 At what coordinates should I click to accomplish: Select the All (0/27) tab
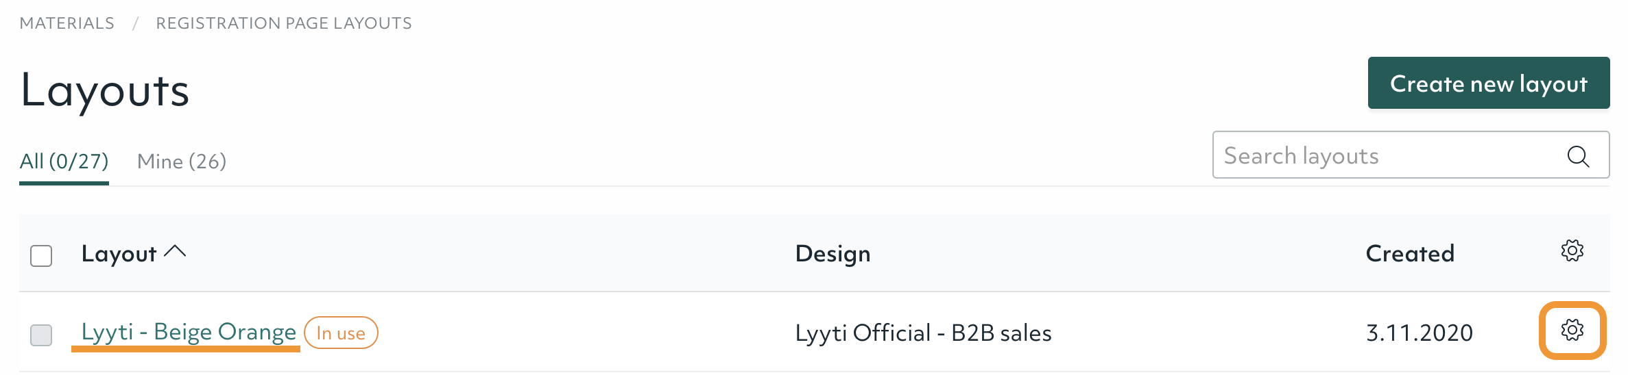pyautogui.click(x=64, y=161)
